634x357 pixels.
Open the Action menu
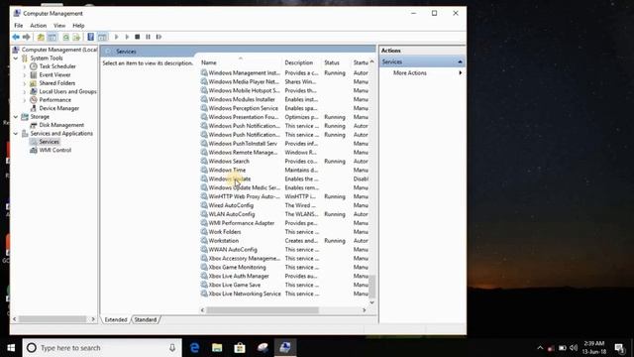(39, 26)
